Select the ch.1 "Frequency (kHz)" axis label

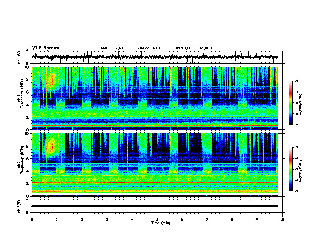(22, 94)
